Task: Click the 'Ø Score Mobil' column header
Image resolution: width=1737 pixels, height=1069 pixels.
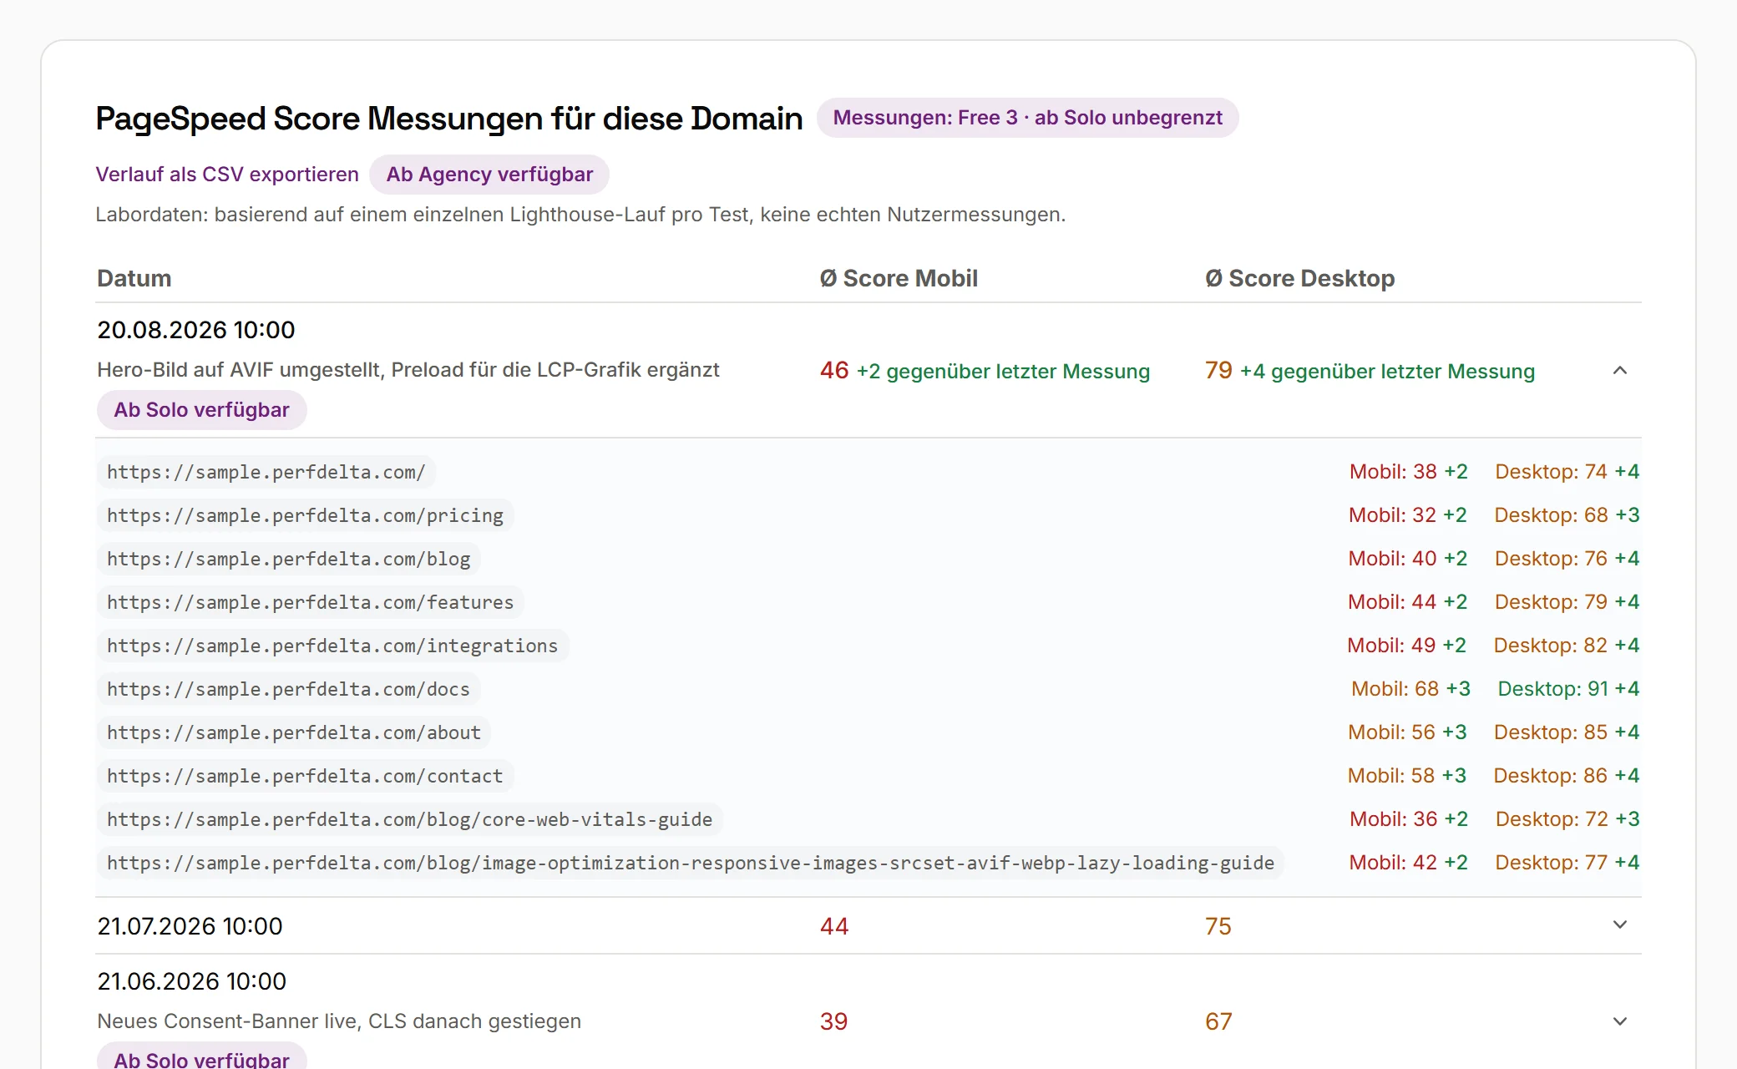Action: [x=899, y=278]
